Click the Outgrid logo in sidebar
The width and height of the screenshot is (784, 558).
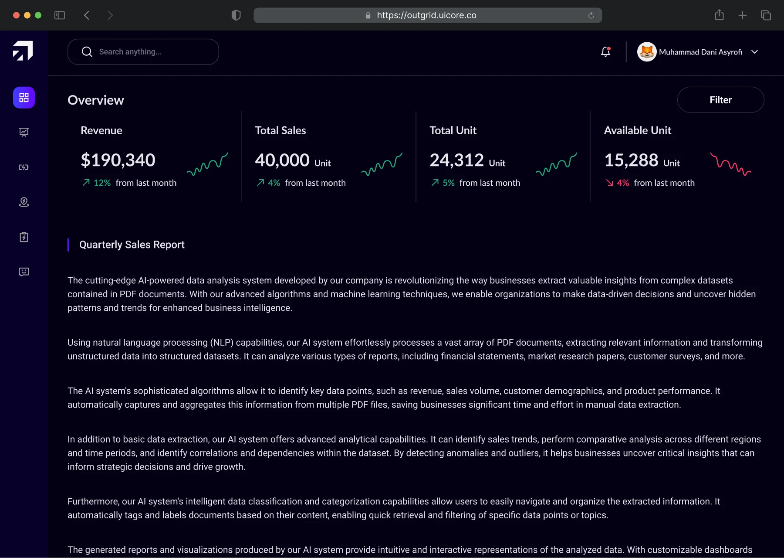click(23, 51)
